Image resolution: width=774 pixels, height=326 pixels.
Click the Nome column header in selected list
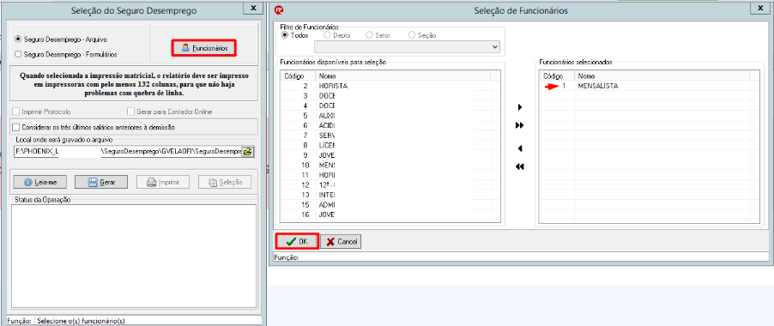point(662,76)
